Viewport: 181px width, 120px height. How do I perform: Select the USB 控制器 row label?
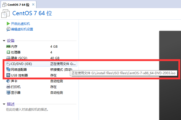[19, 75]
